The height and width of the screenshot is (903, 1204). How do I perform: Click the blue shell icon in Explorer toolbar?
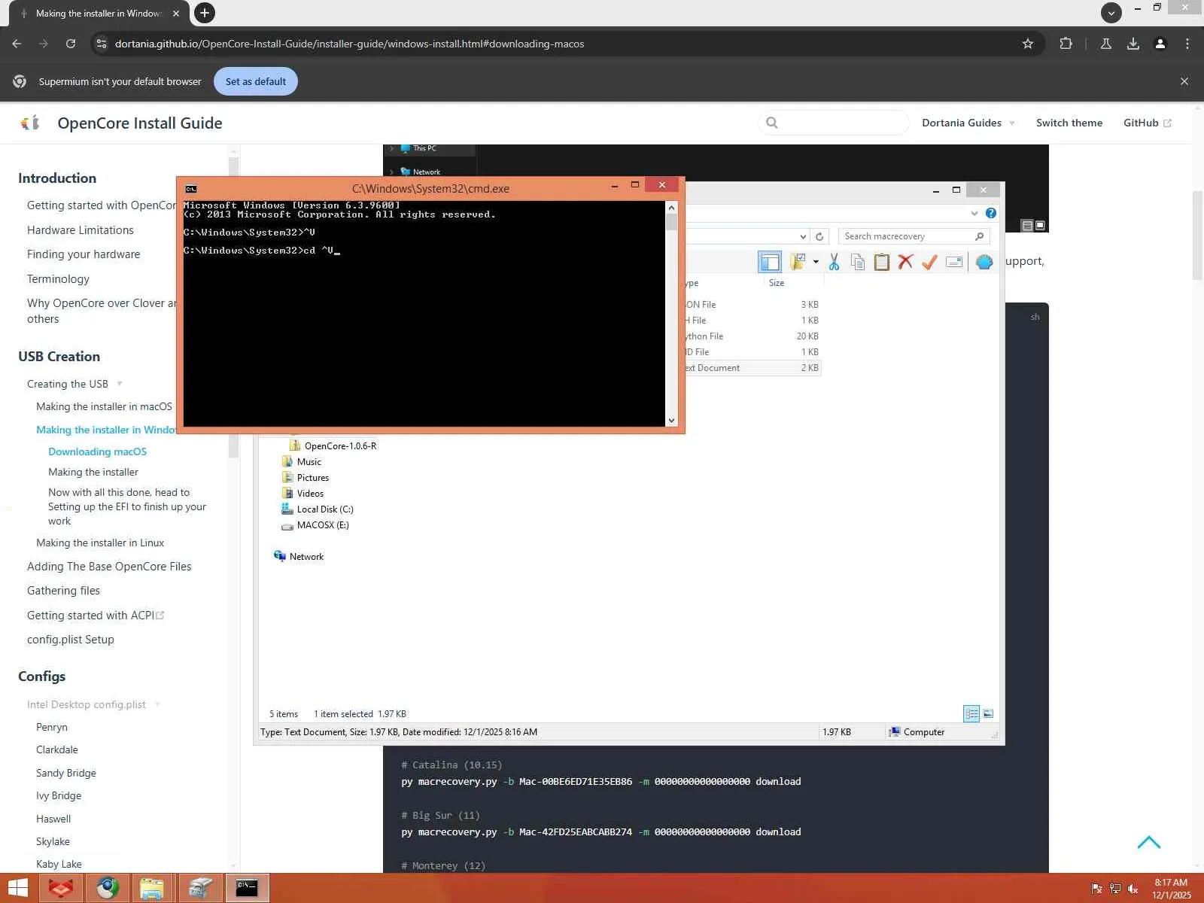coord(984,262)
